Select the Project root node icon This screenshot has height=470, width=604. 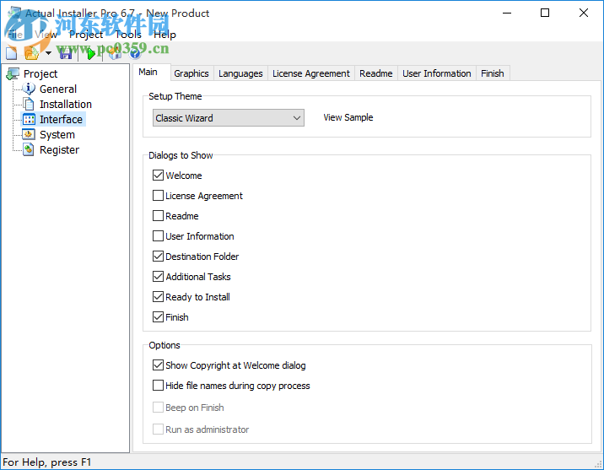click(13, 73)
